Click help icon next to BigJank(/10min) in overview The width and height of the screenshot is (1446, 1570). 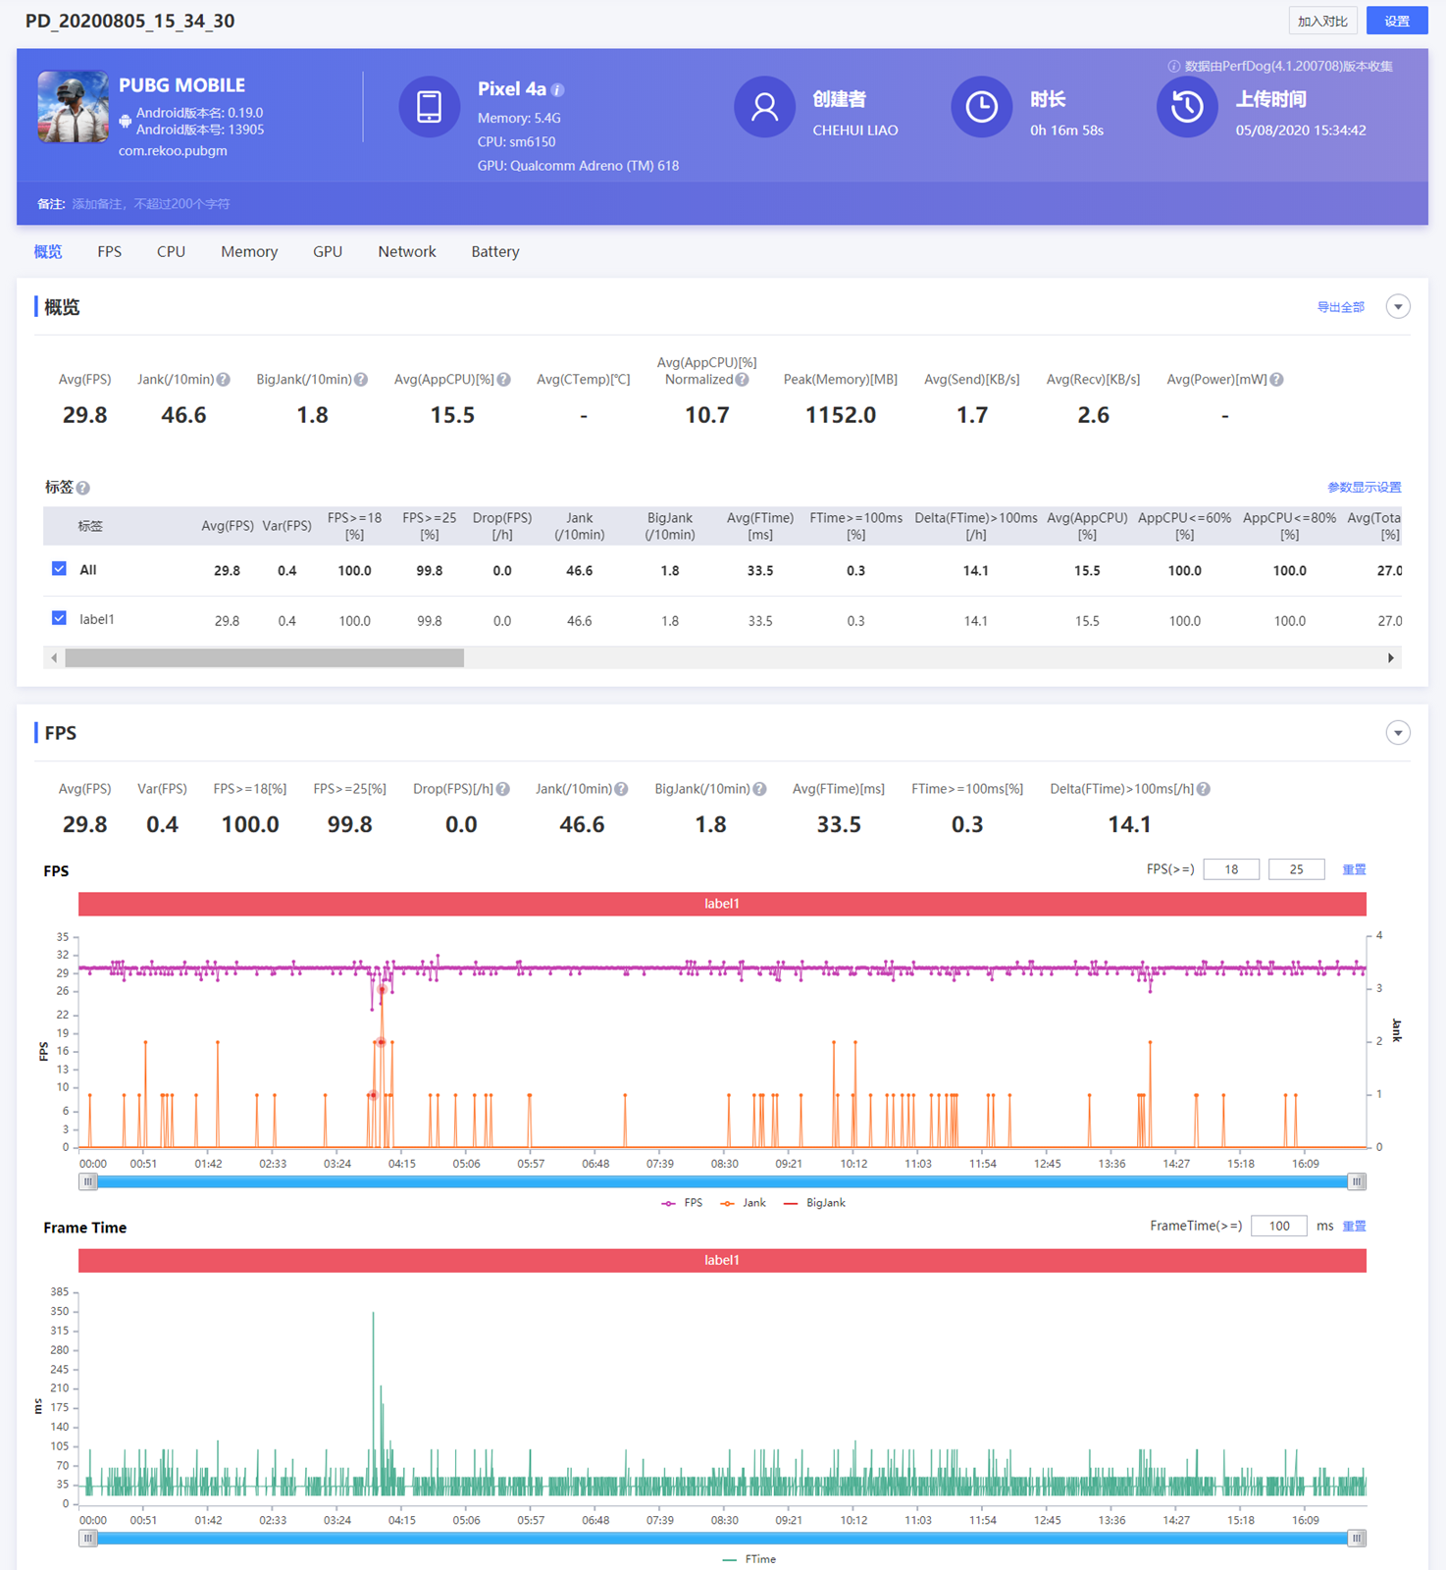[x=361, y=380]
